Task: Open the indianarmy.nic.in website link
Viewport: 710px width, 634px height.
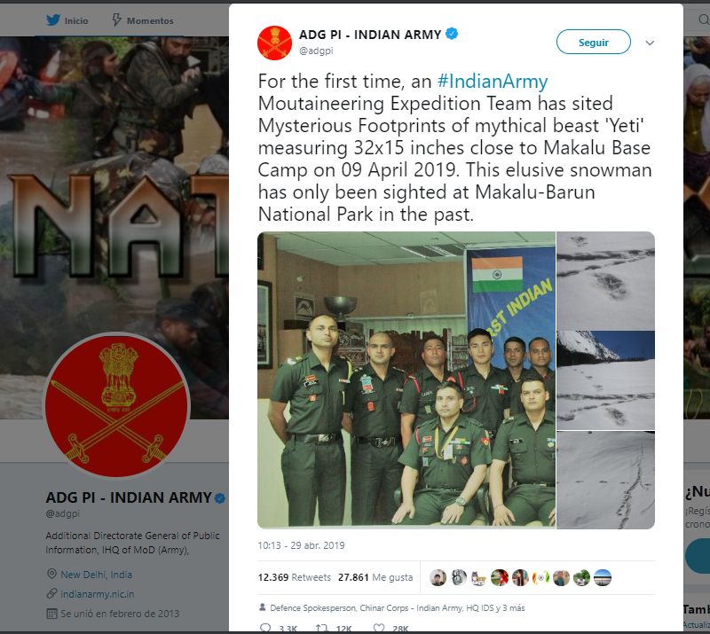Action: 98,594
